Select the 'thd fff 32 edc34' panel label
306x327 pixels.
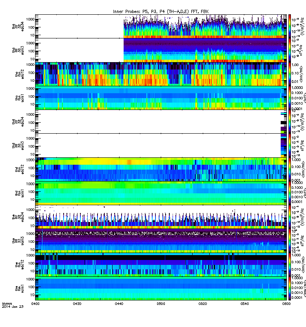(x=18, y=121)
